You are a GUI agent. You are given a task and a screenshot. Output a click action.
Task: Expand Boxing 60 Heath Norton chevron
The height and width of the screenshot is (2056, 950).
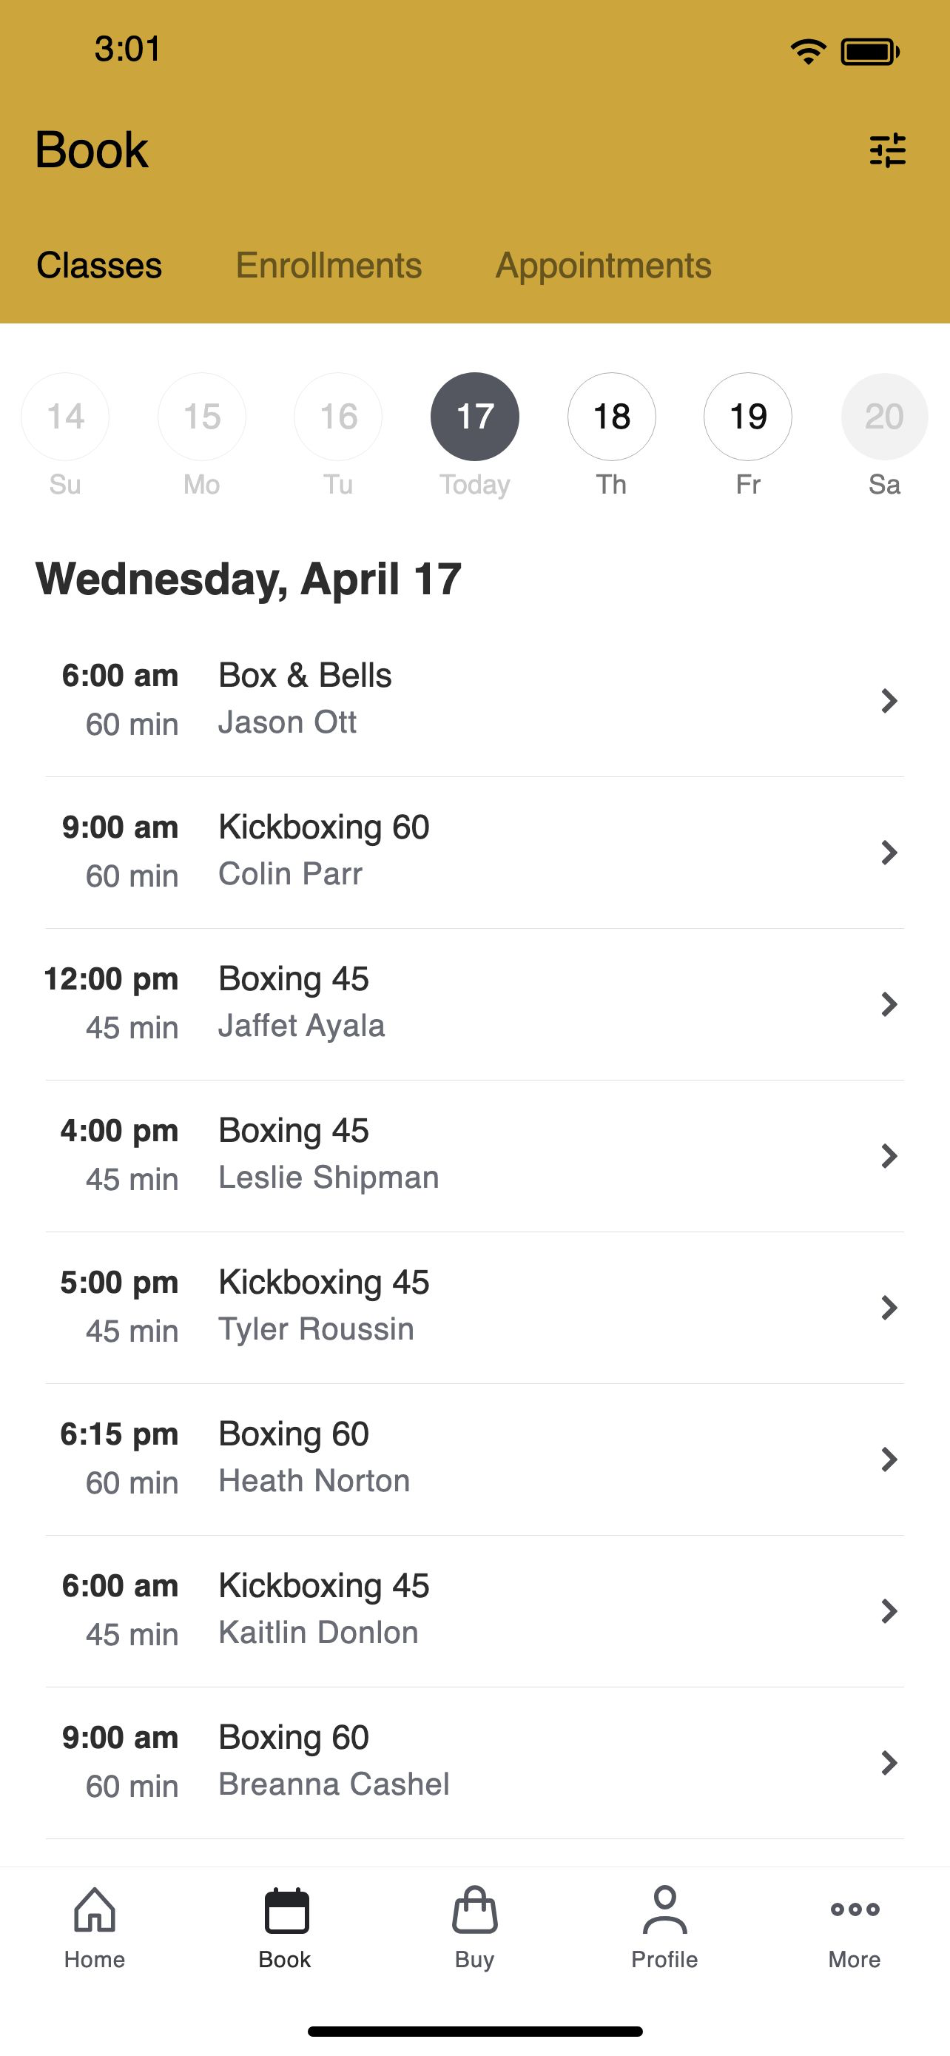click(x=889, y=1459)
